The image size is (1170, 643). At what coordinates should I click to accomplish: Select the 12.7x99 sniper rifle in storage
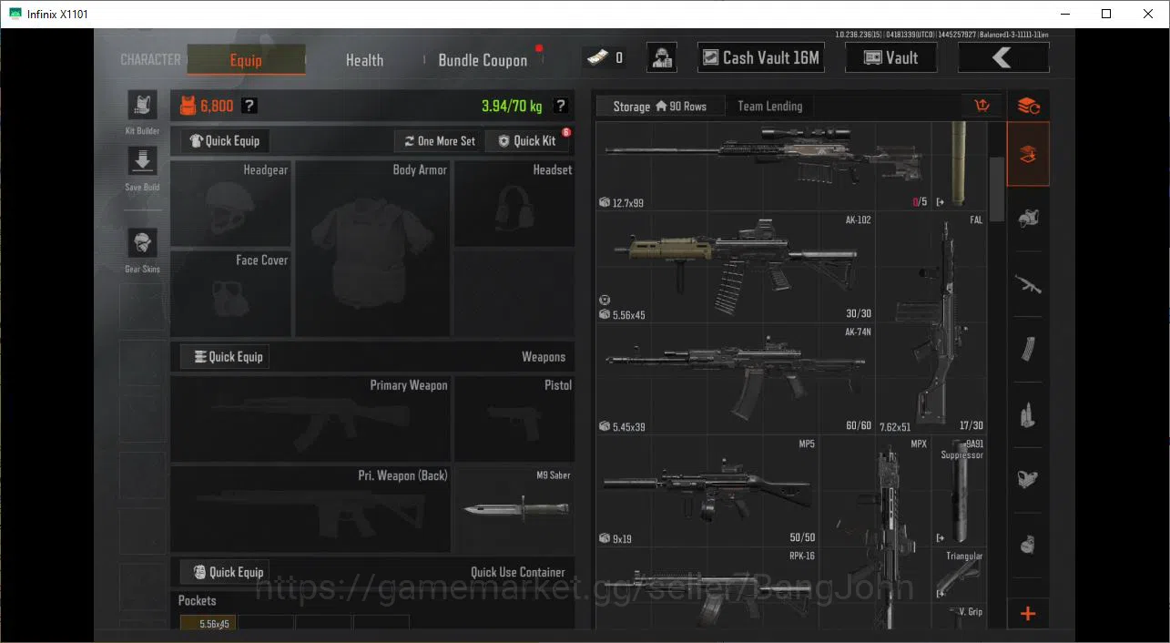tap(764, 166)
